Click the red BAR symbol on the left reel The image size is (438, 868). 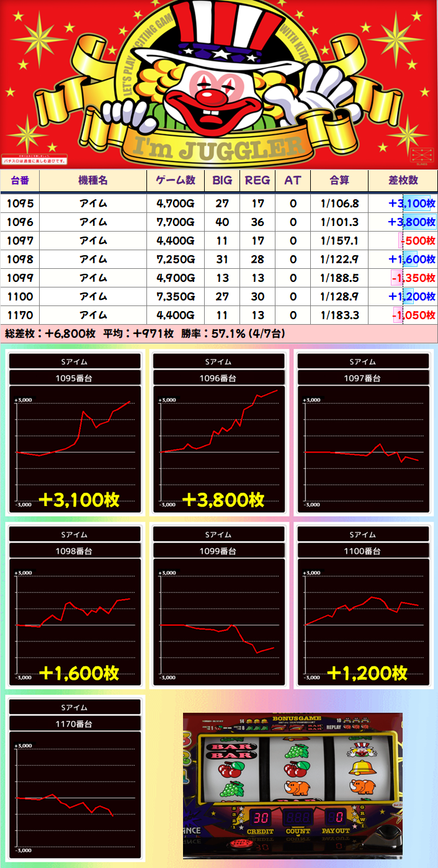click(x=225, y=750)
